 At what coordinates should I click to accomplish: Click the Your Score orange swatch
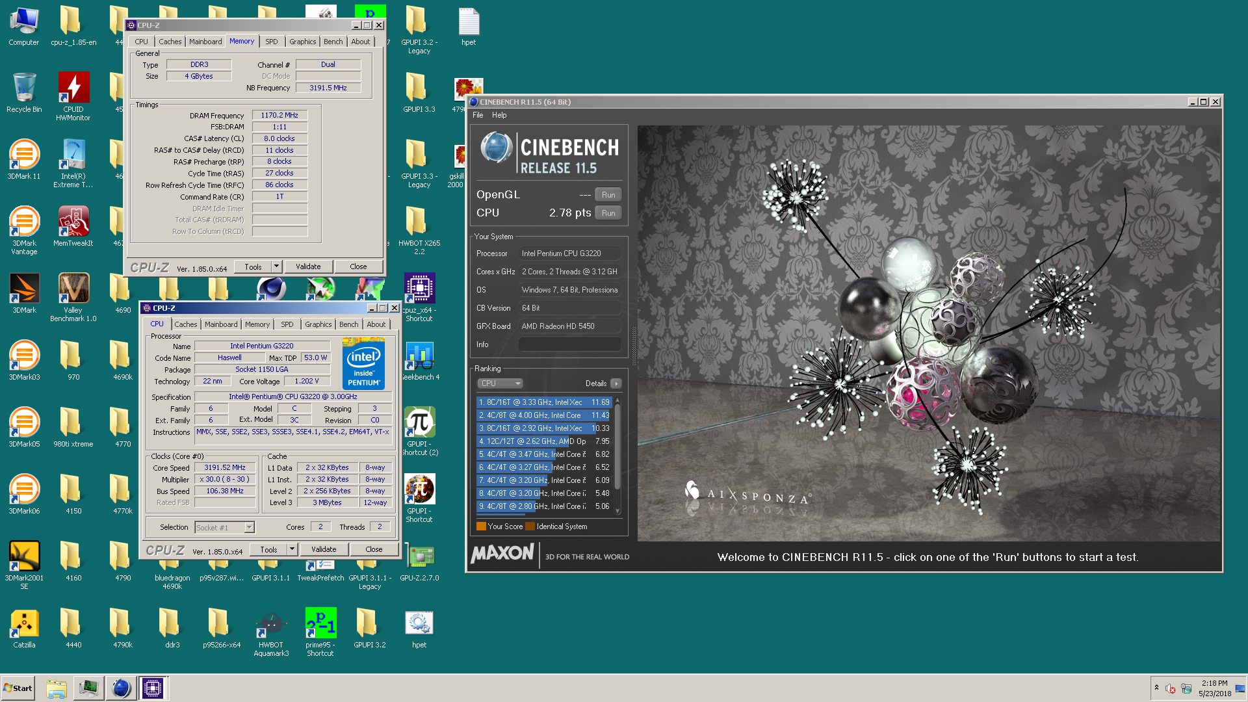pos(481,526)
